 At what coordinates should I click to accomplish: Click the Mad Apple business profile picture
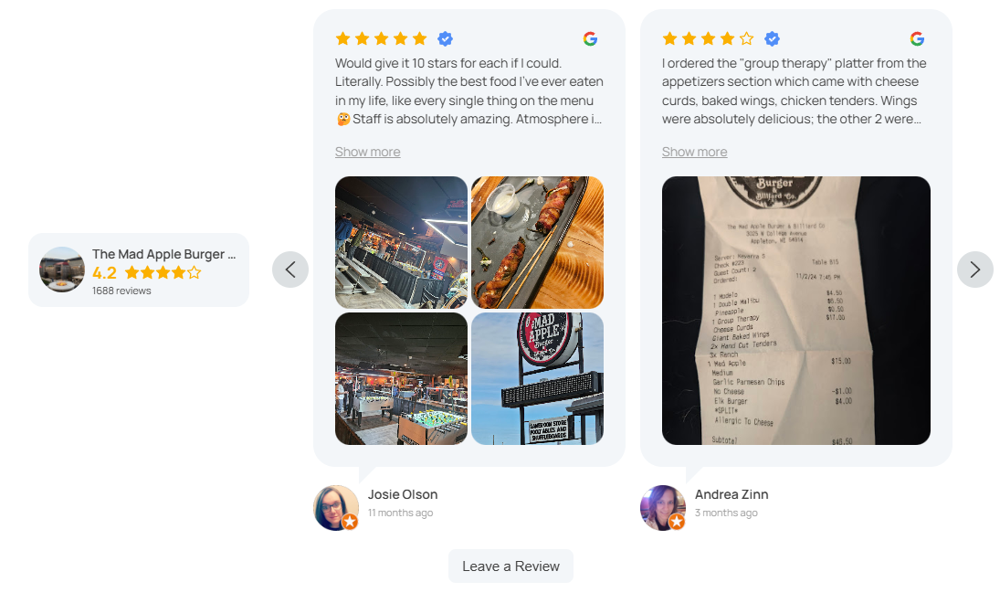tap(62, 270)
